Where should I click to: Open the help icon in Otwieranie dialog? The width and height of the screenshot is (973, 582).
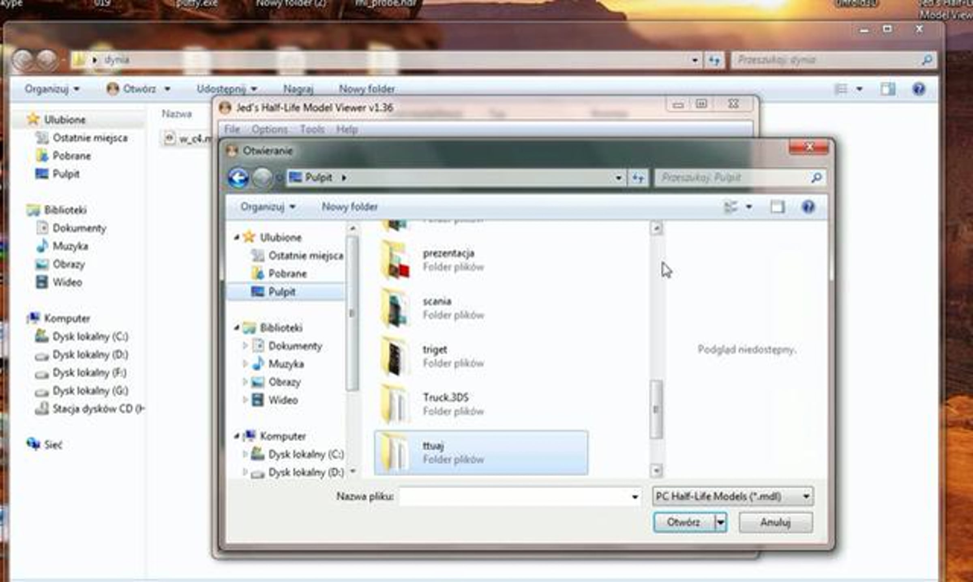808,207
